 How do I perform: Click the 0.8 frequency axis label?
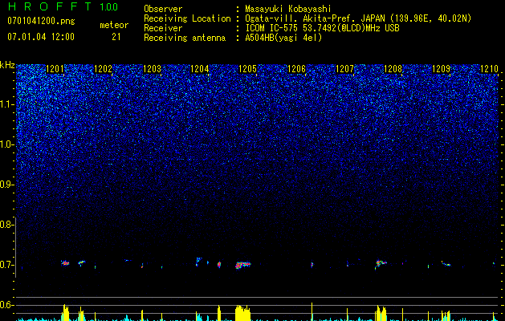(6, 225)
